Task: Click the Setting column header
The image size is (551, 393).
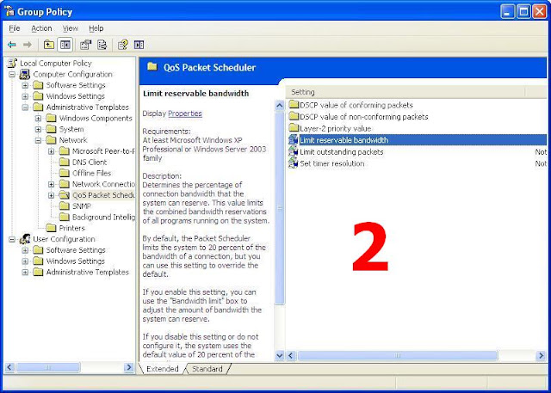Action: coord(407,92)
